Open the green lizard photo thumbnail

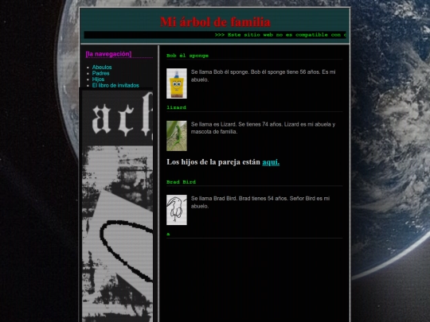click(x=177, y=136)
